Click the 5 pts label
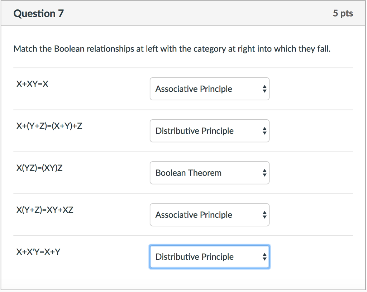 [x=343, y=13]
